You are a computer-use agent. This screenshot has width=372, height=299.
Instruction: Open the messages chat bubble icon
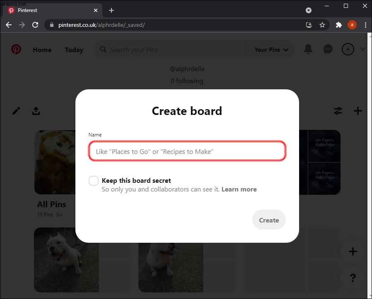(x=328, y=49)
